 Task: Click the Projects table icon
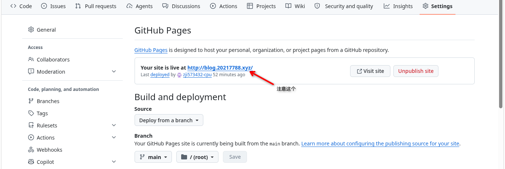(250, 6)
